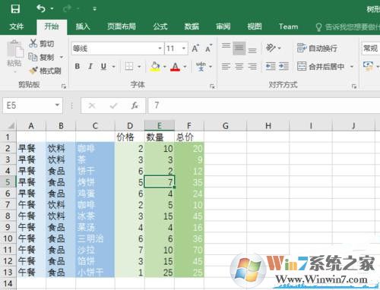Click the fx insert function icon
The width and height of the screenshot is (380, 290).
135,106
